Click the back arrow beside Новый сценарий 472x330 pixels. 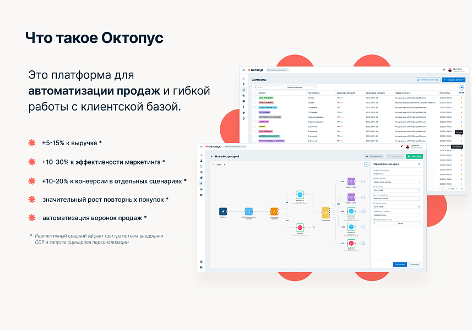point(211,157)
